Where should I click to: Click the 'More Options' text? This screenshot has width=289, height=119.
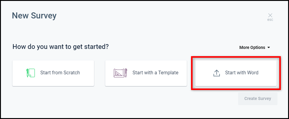tap(252, 47)
